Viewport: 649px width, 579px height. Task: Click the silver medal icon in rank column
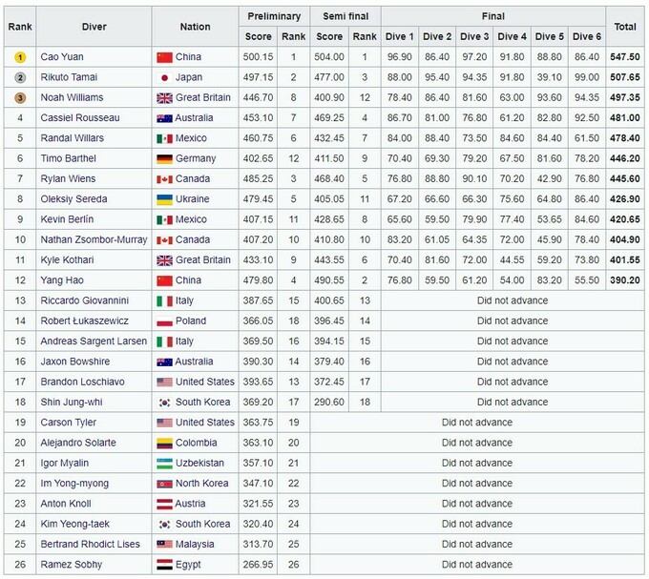[x=19, y=77]
